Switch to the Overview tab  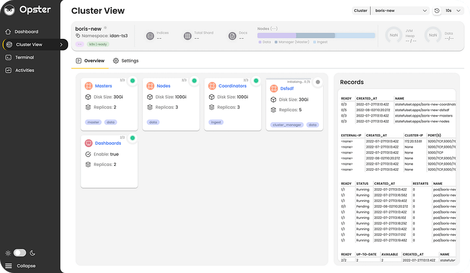(x=90, y=61)
